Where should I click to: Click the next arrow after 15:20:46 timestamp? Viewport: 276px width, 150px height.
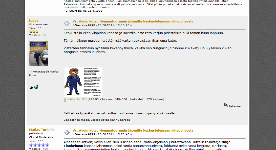click(x=131, y=134)
